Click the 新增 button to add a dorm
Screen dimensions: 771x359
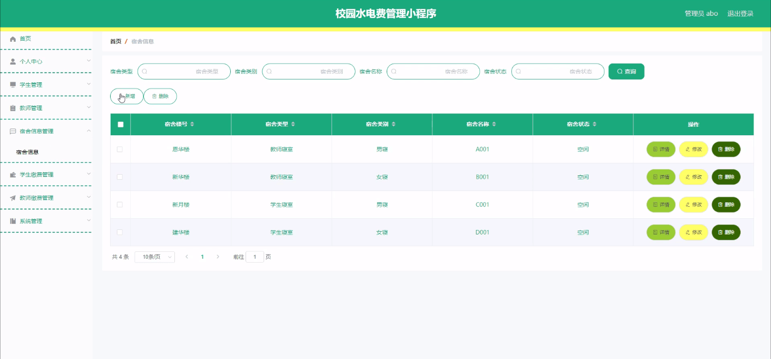tap(126, 96)
